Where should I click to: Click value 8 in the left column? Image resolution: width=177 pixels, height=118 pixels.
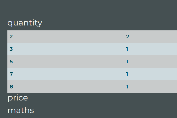coord(11,87)
